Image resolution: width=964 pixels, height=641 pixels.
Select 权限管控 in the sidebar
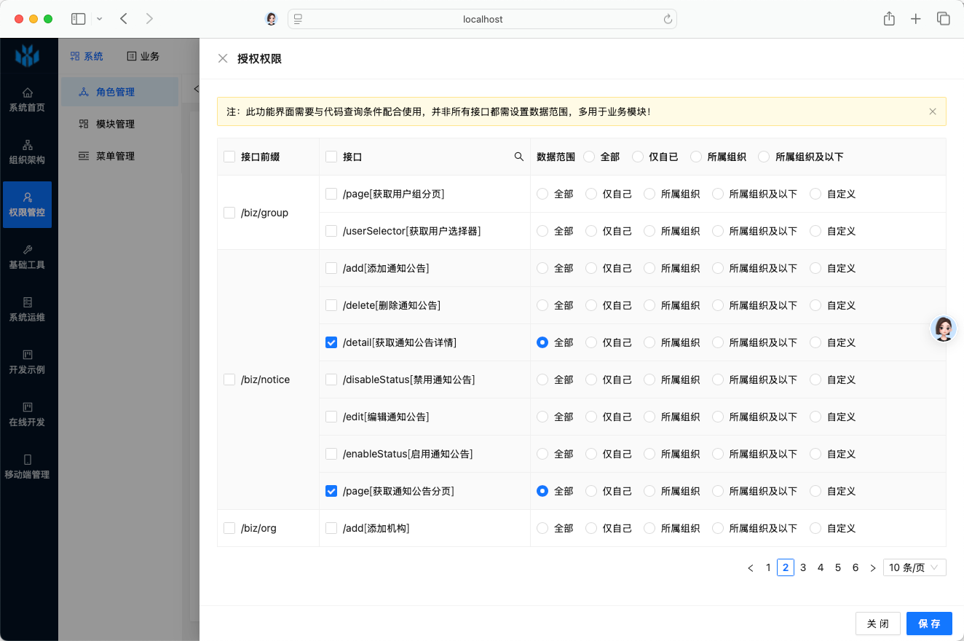pos(27,205)
